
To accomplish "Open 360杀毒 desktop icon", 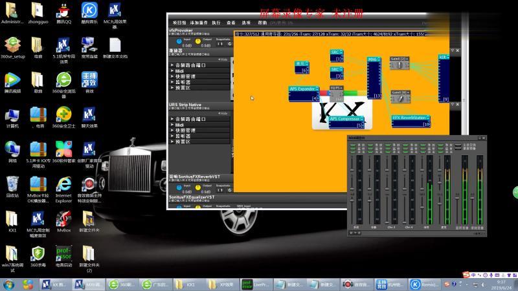I will [x=38, y=256].
